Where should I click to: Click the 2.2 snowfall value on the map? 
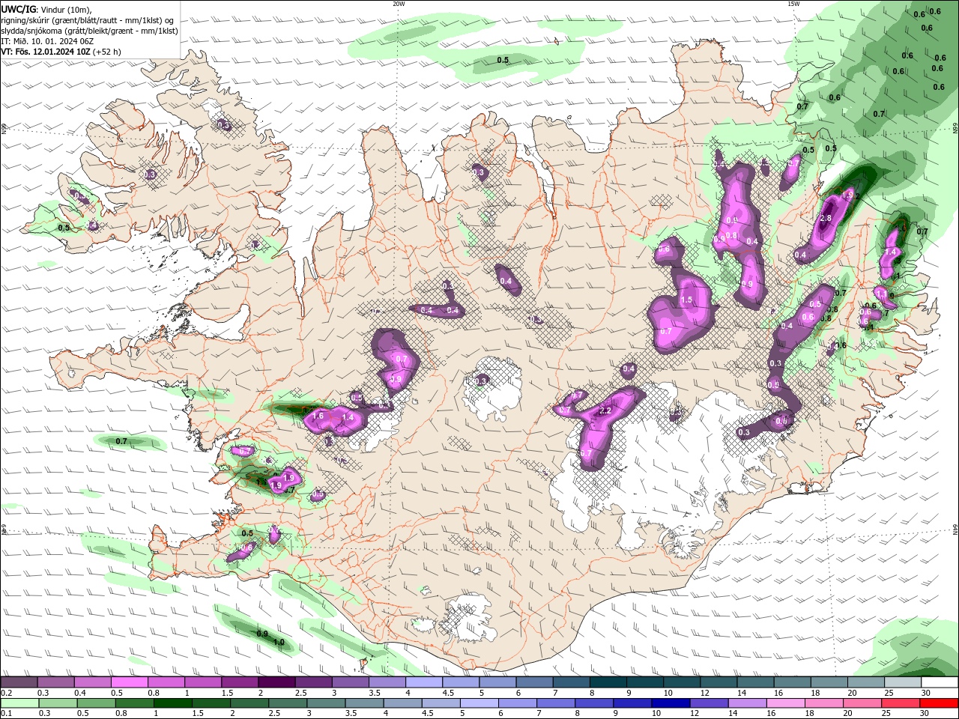pyautogui.click(x=606, y=411)
